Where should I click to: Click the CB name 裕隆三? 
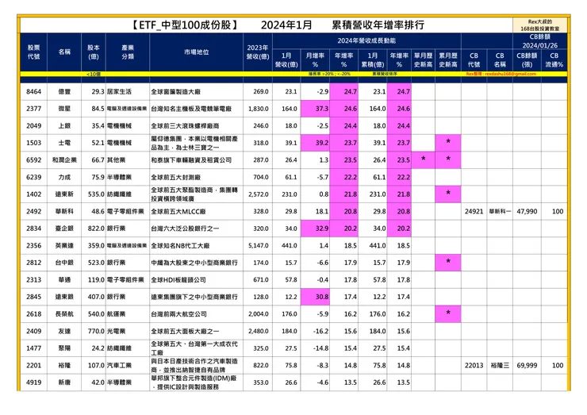500,365
